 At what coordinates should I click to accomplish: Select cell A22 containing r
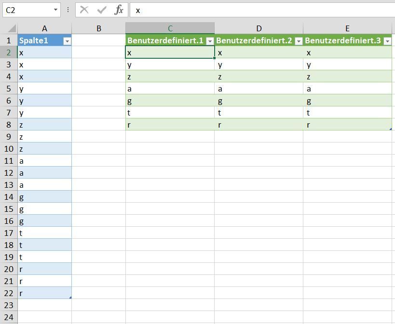tap(44, 293)
